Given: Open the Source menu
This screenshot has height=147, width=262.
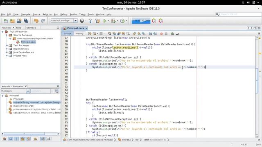Looking at the screenshot, I should pos(36,15).
